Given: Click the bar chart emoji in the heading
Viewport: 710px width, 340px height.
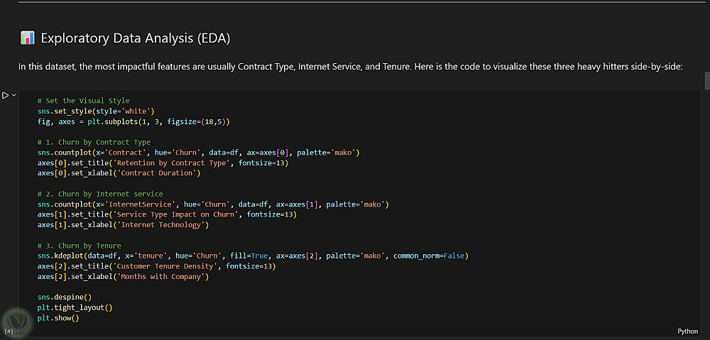Looking at the screenshot, I should (x=28, y=38).
